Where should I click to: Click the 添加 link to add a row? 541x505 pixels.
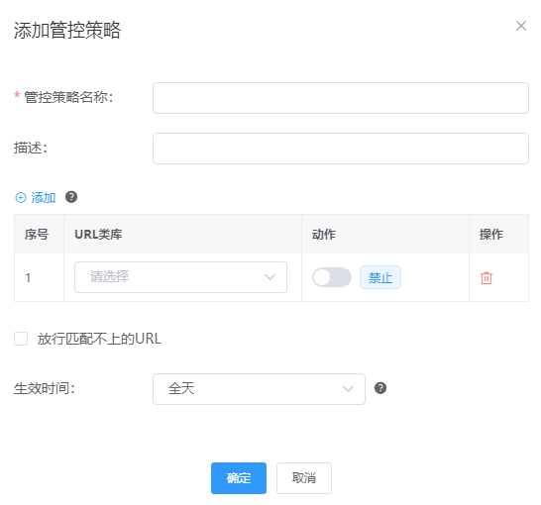(44, 197)
